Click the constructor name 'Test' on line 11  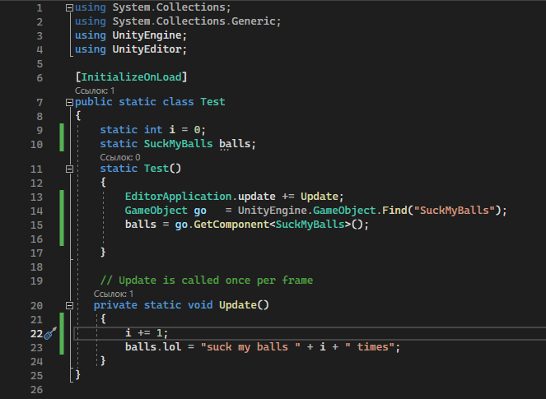pyautogui.click(x=156, y=169)
